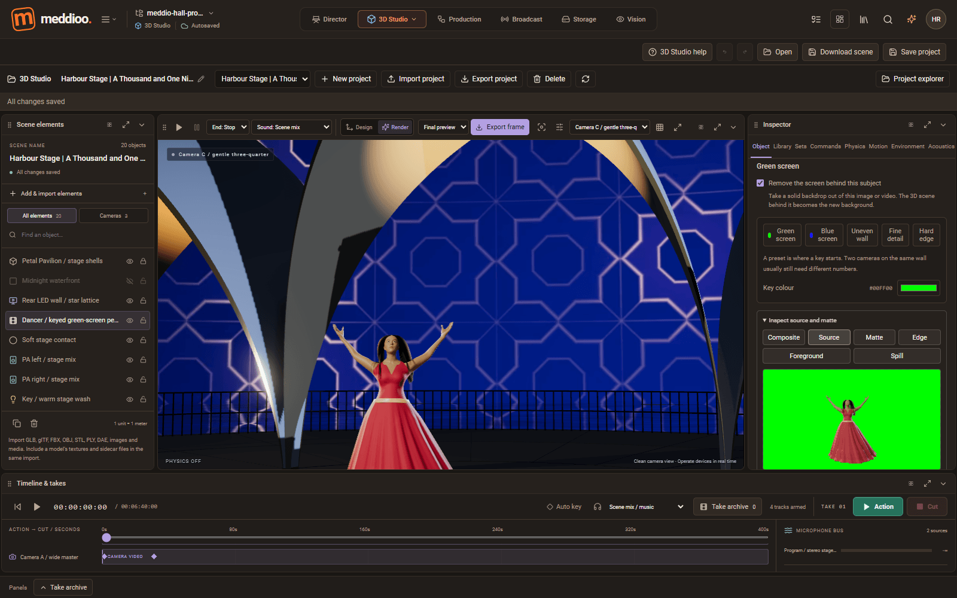The image size is (957, 598).
Task: Open the Harbour Stage project selector dropdown
Action: click(263, 79)
